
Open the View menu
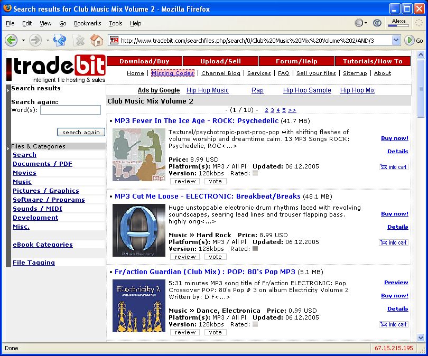45,23
